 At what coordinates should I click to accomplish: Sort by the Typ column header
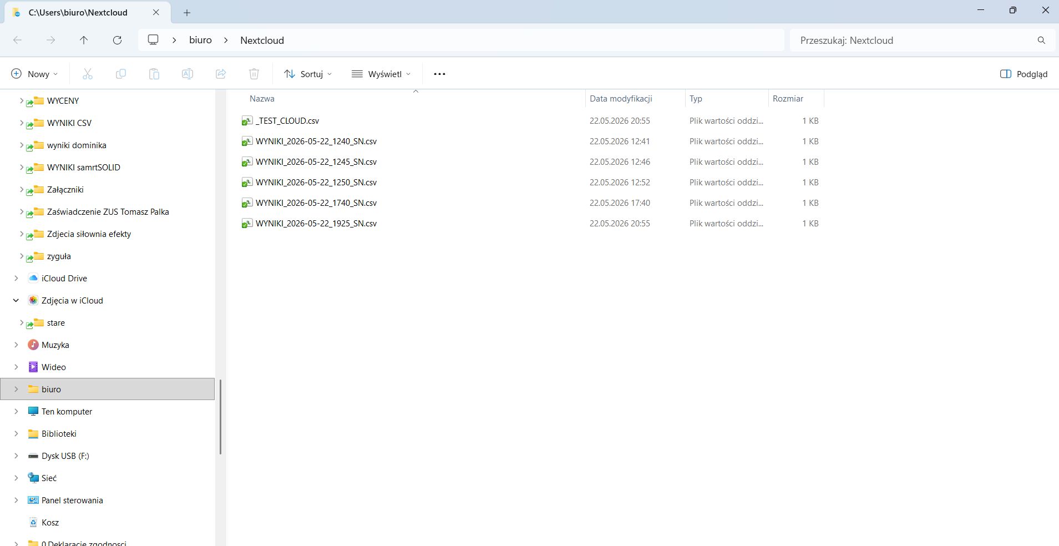pos(696,98)
